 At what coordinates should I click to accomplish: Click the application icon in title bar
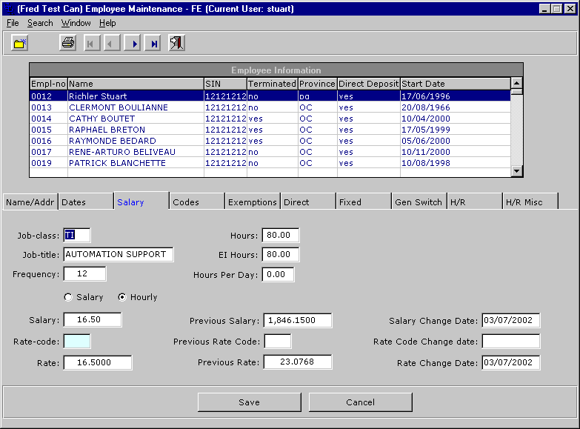[7, 9]
